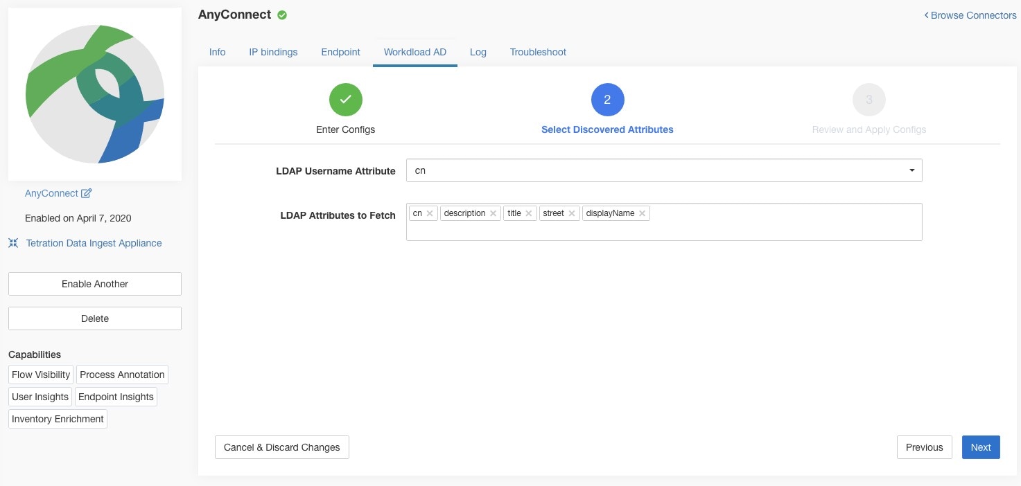The image size is (1021, 486).
Task: Click the Enable Another button
Action: coord(95,284)
